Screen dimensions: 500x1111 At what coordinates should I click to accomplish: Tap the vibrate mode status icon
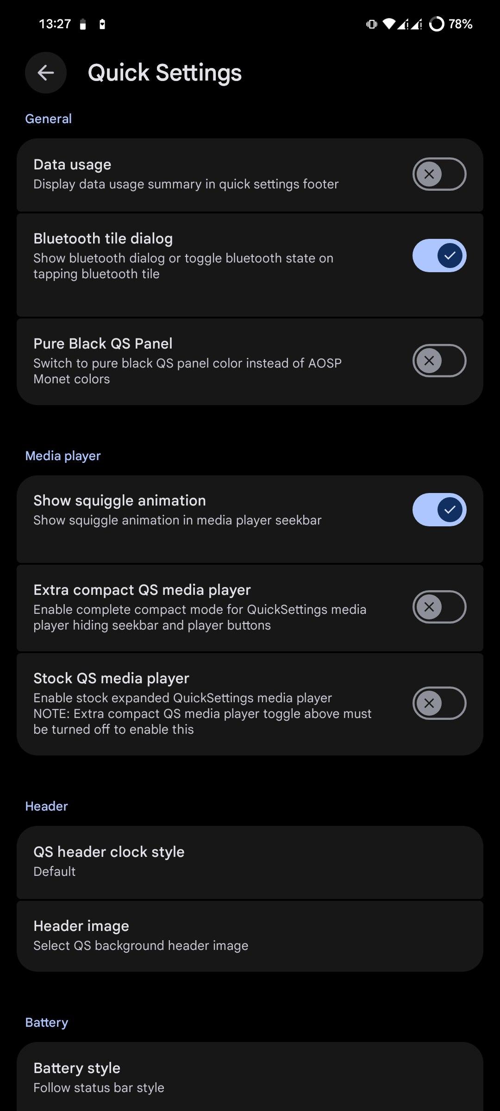pyautogui.click(x=371, y=24)
